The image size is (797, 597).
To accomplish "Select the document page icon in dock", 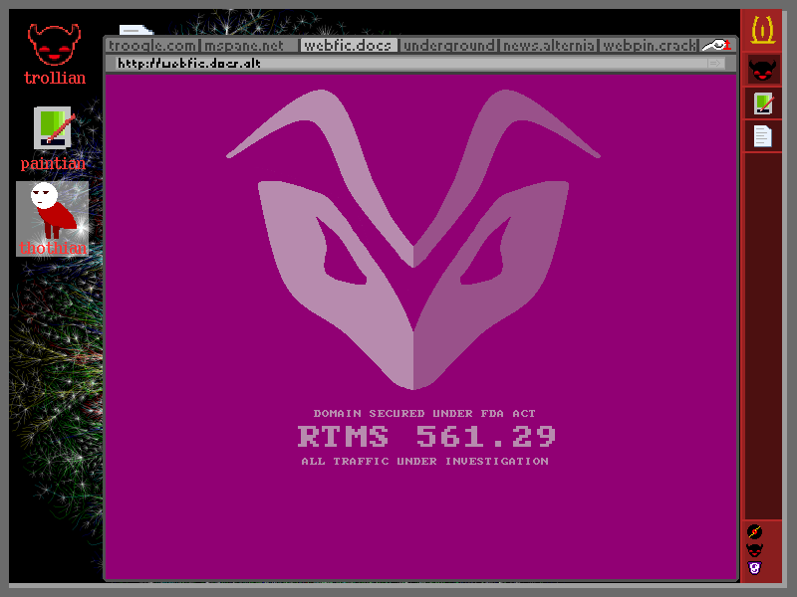I will coord(762,136).
